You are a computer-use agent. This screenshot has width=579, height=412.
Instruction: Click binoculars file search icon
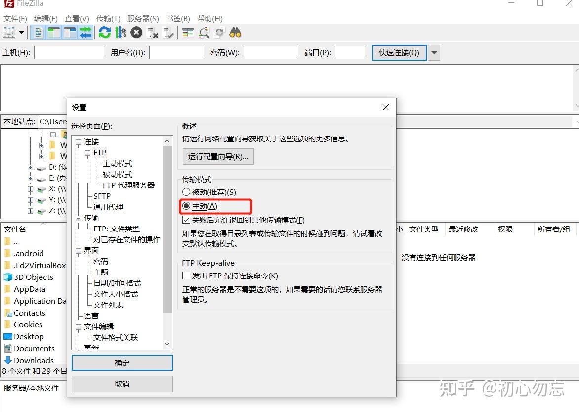[x=235, y=33]
